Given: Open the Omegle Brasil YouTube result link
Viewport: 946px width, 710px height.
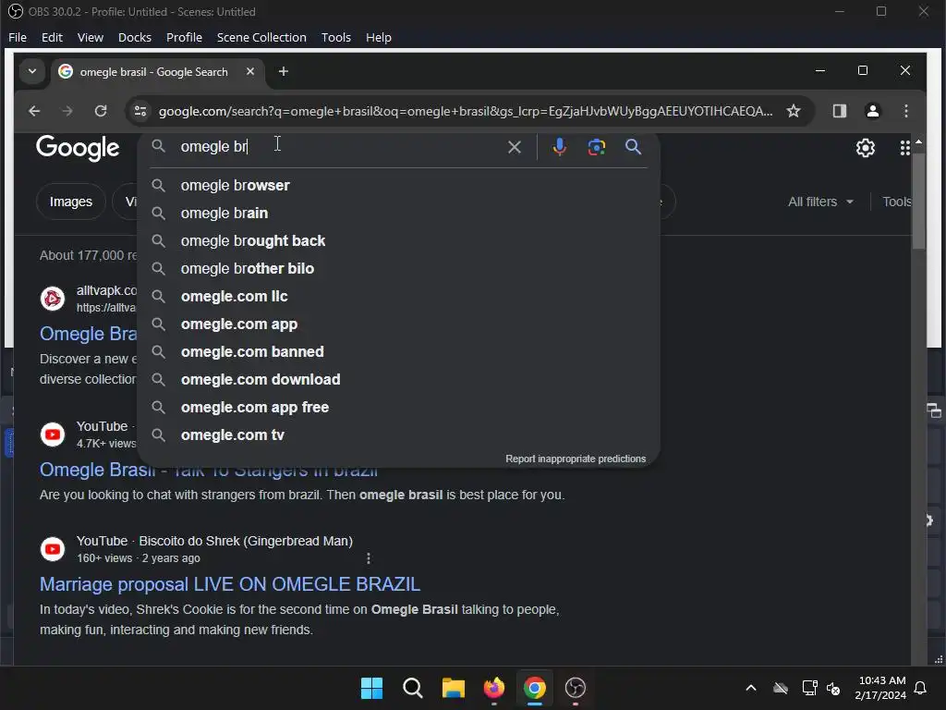Looking at the screenshot, I should point(208,470).
